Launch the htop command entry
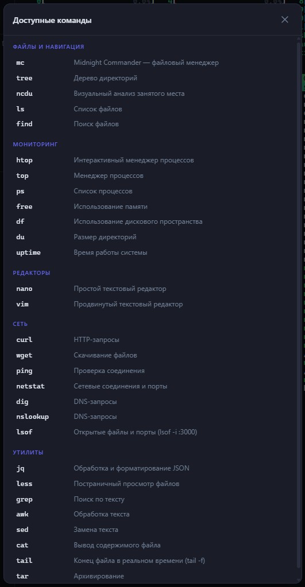 (x=150, y=160)
